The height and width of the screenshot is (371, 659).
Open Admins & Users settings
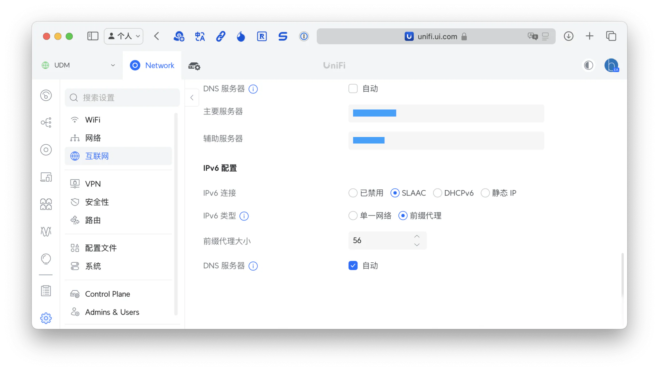pos(112,312)
